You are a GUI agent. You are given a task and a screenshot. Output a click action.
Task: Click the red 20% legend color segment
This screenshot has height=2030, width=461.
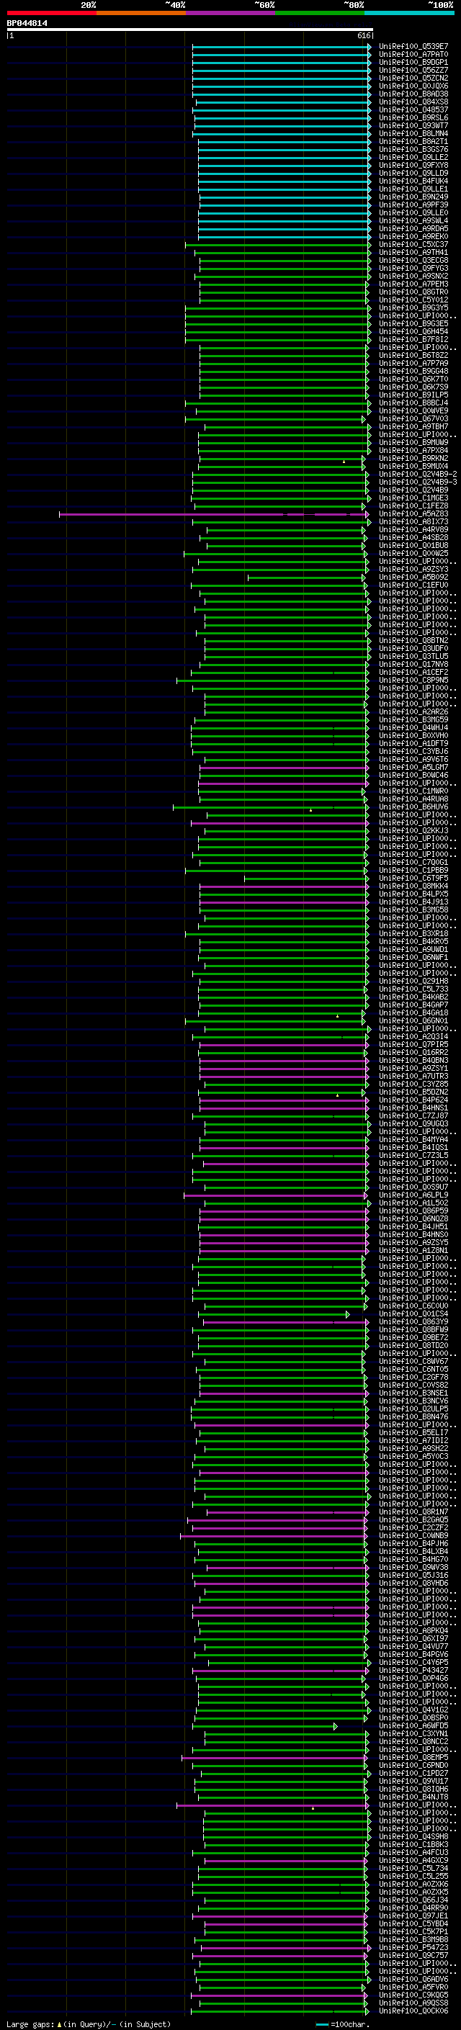pyautogui.click(x=51, y=14)
